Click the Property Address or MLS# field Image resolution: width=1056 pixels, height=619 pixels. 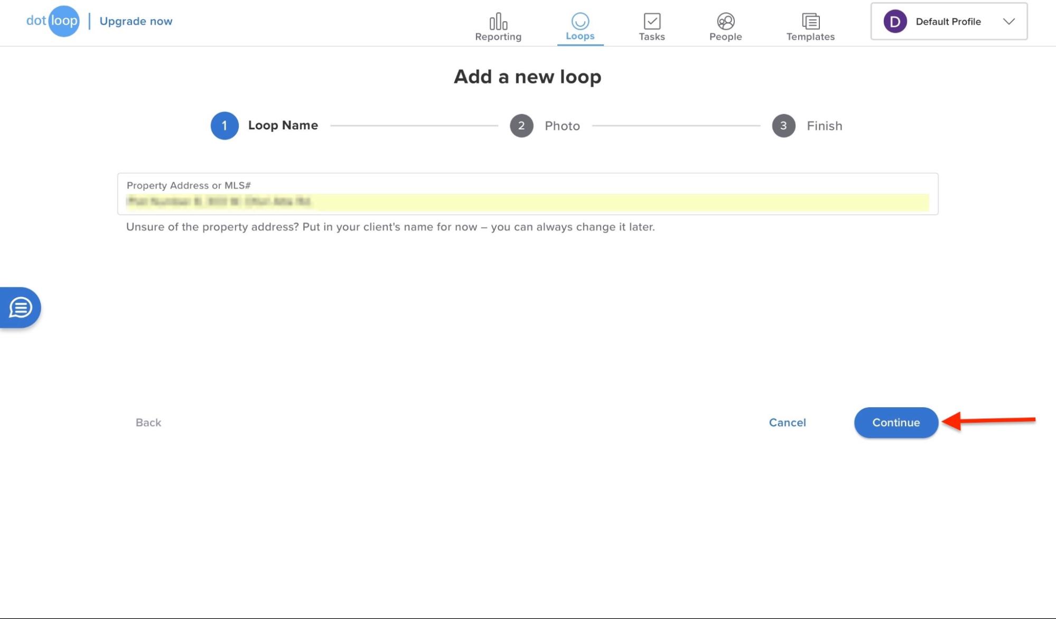coord(527,202)
